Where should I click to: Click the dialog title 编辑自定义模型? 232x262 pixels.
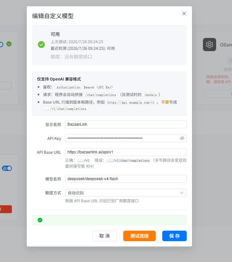click(x=53, y=16)
